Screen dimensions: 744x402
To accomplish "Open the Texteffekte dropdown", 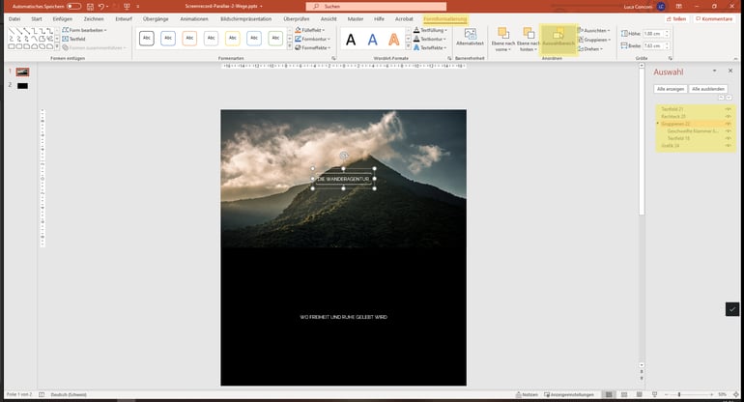I will (430, 48).
